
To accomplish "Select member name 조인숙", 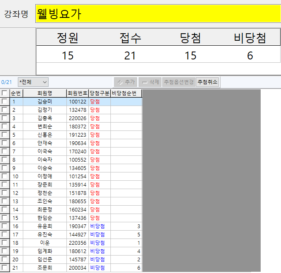I will pos(45,201).
